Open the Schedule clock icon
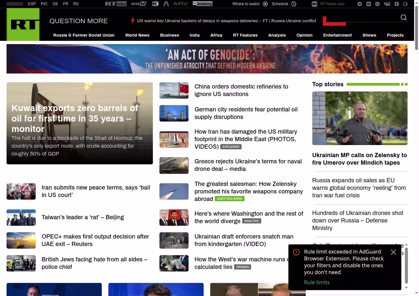The image size is (419, 296). tap(294, 4)
